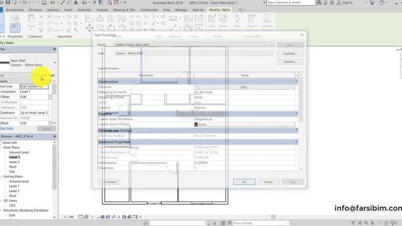402x226 pixels.
Task: Click the Search binoculars icon in the title bar
Action: click(319, 3)
